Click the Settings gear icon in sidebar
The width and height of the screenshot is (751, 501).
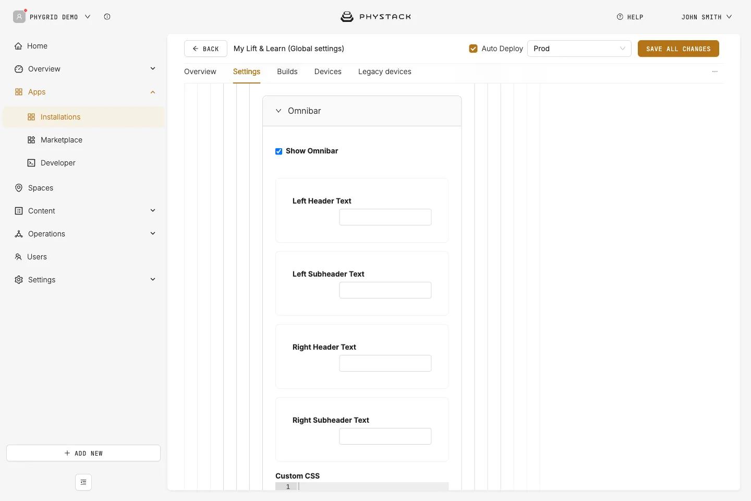(x=19, y=280)
